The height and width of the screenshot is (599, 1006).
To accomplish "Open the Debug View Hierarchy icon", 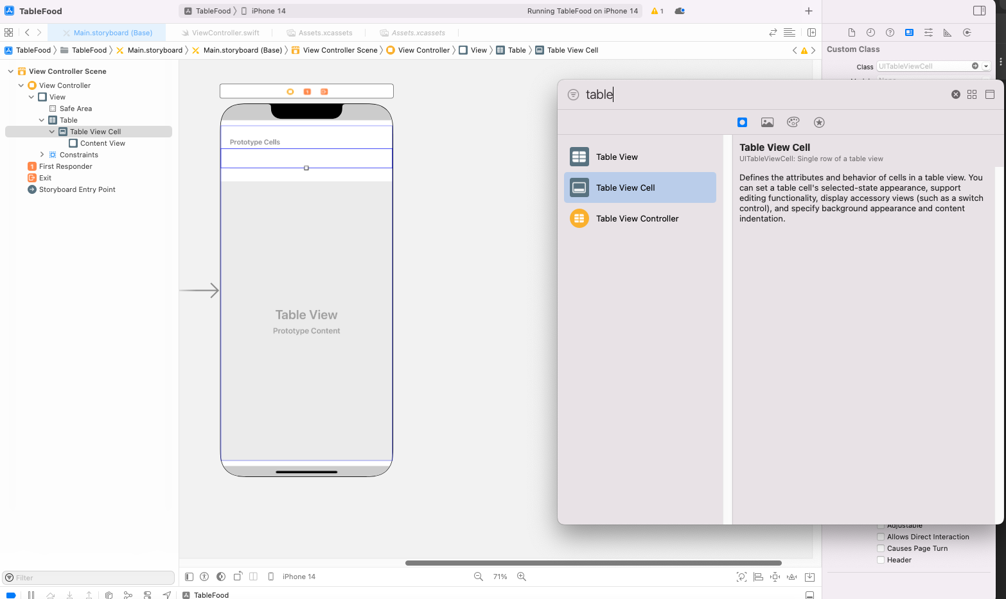I will (109, 595).
